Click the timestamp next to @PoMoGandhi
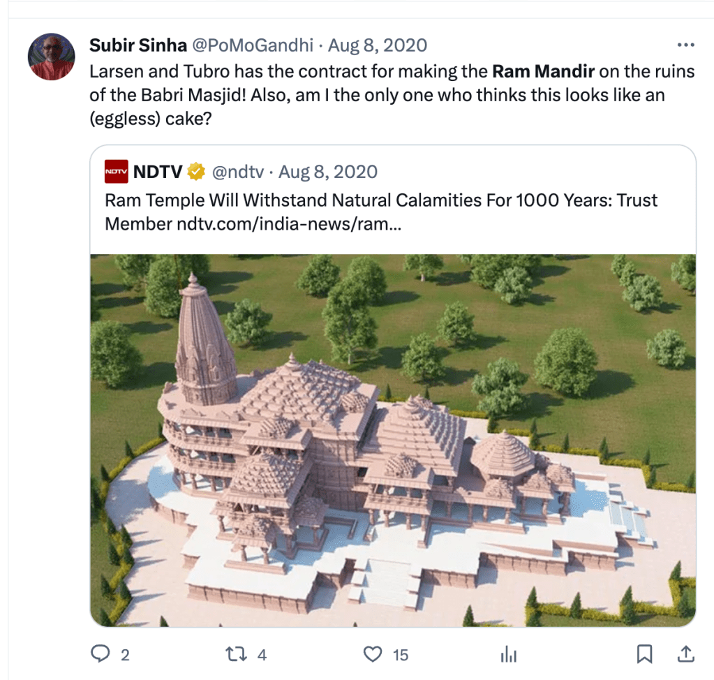Screen dimensions: 714x680 (x=378, y=45)
